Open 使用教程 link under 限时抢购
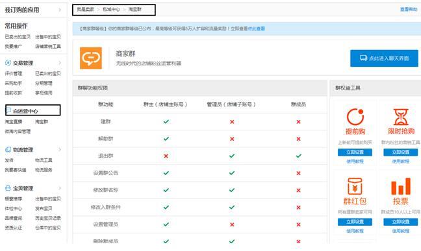This screenshot has height=251, width=421. click(400, 161)
